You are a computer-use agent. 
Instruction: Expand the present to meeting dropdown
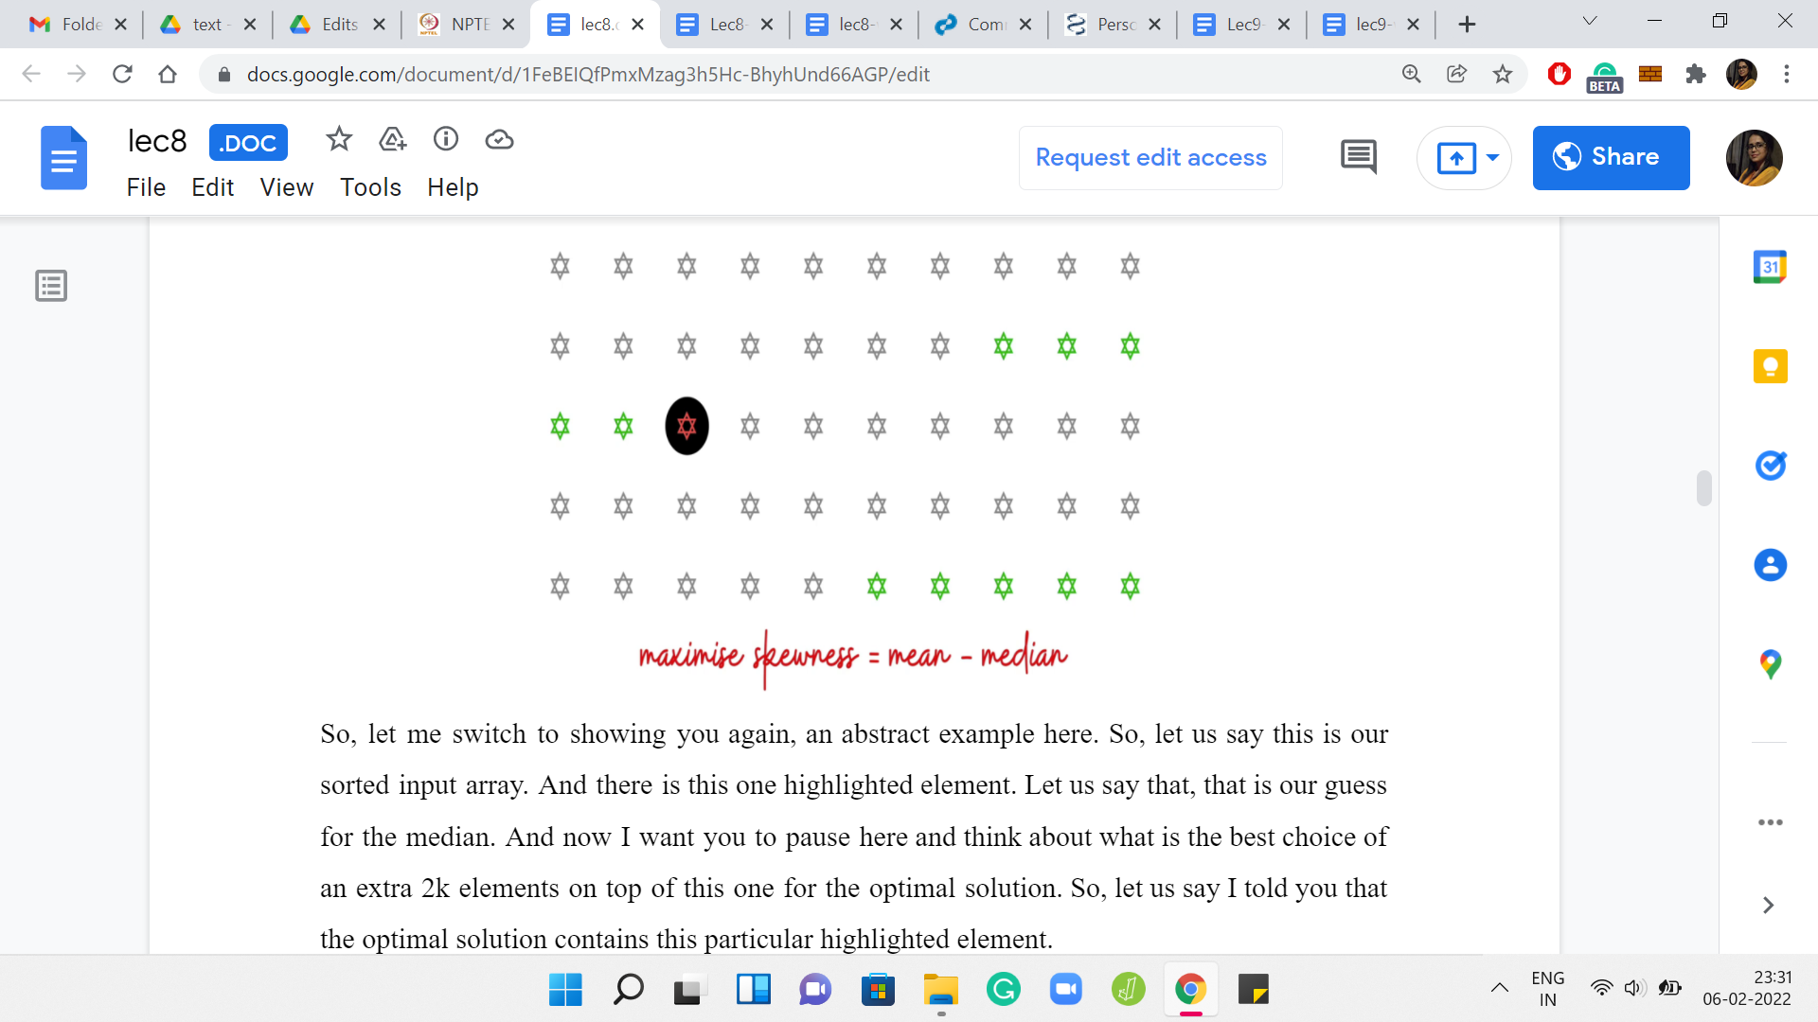pos(1492,157)
